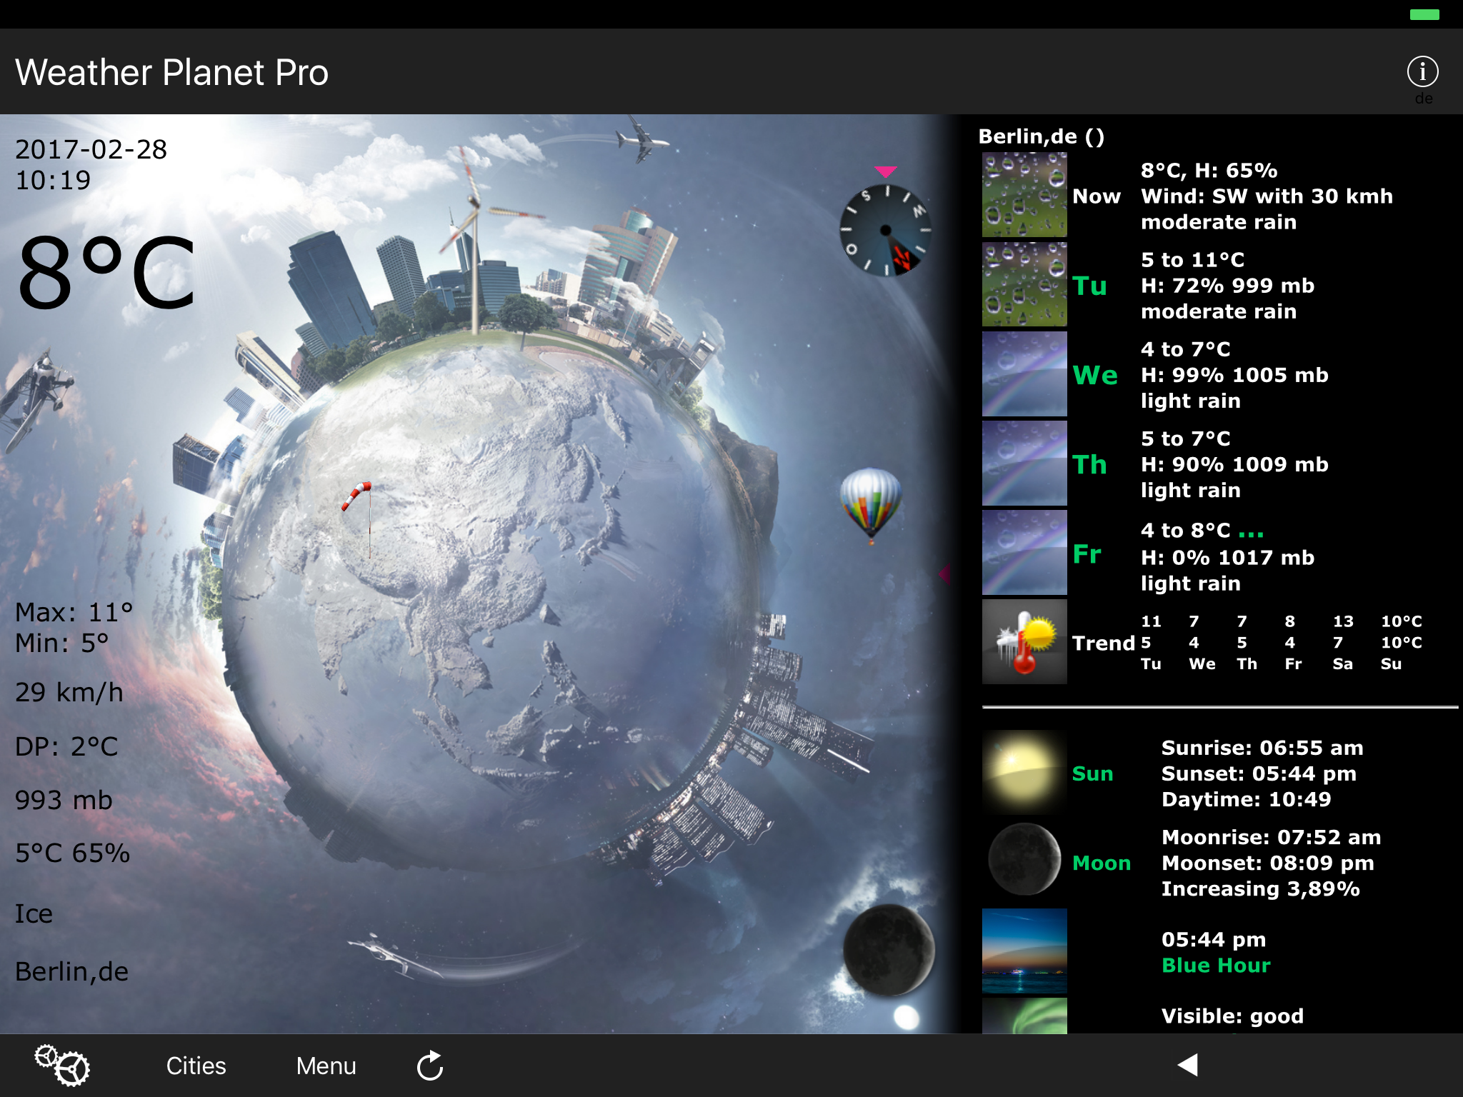The image size is (1463, 1097).
Task: Click the refresh weather icon
Action: 430,1066
